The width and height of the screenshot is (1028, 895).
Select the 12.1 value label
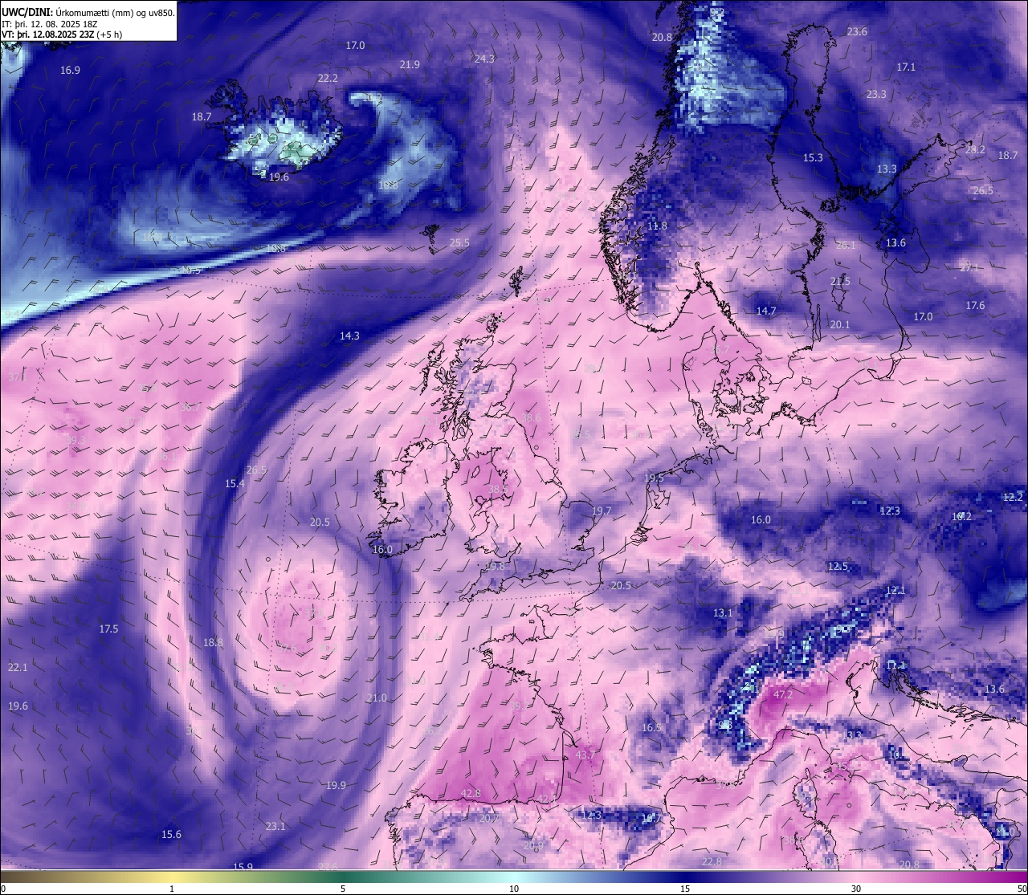(895, 591)
